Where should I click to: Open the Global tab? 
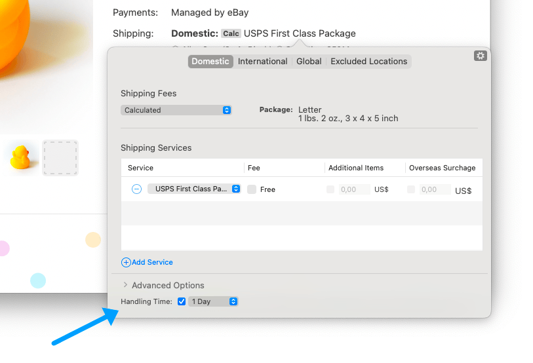click(x=309, y=62)
